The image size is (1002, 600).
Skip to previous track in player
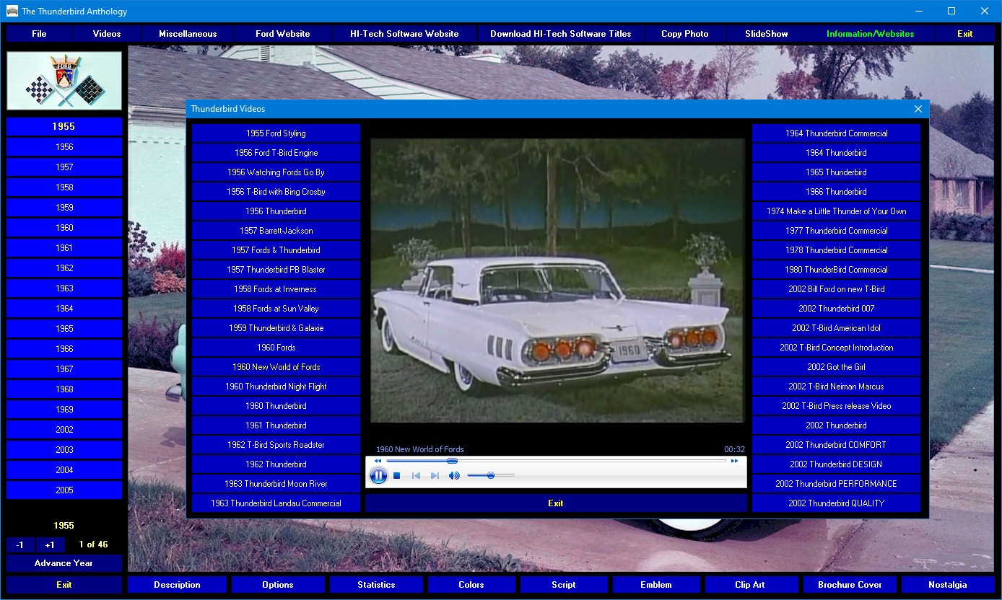pos(416,475)
